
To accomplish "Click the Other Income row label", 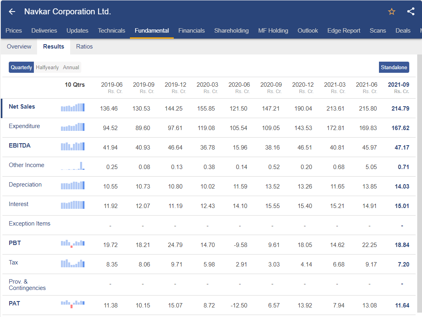I will coord(26,165).
